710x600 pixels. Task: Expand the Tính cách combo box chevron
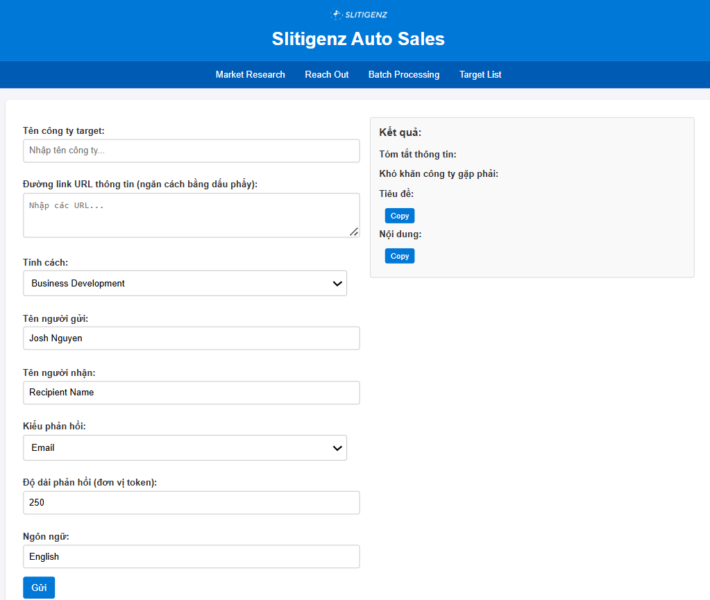[x=338, y=283]
